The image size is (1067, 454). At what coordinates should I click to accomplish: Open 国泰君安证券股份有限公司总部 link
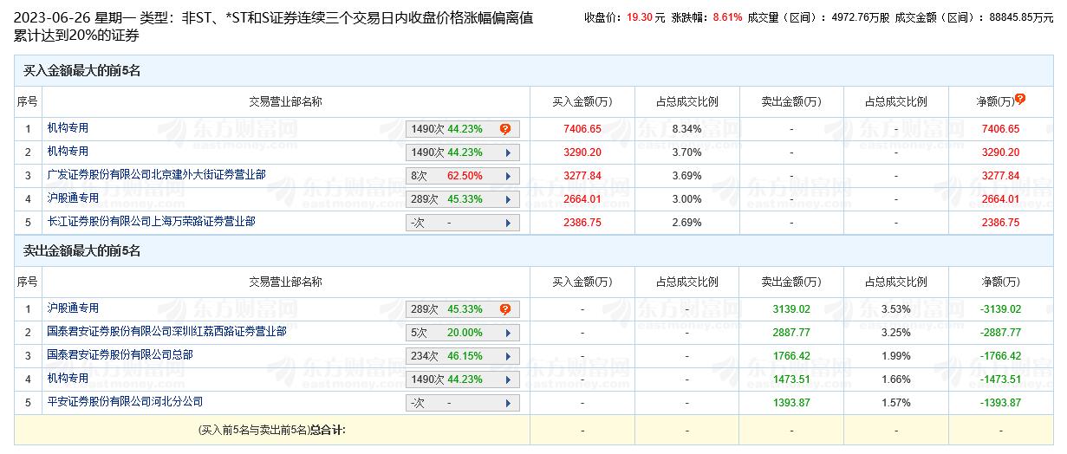pos(120,355)
